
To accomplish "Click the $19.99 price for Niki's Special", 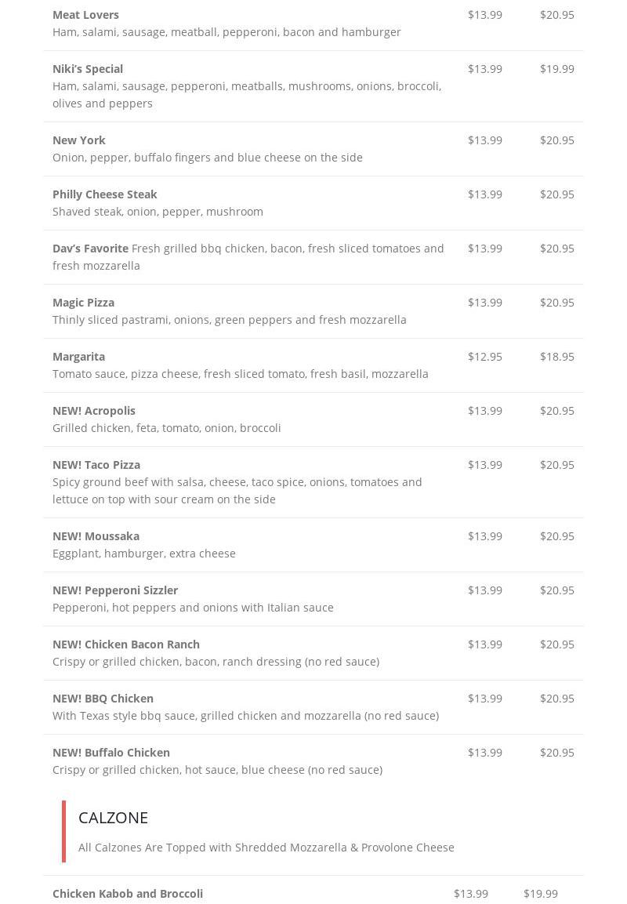I will (557, 69).
